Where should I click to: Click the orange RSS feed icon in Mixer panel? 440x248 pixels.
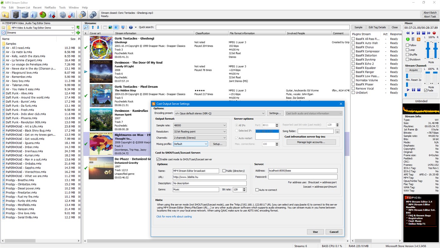418,39
